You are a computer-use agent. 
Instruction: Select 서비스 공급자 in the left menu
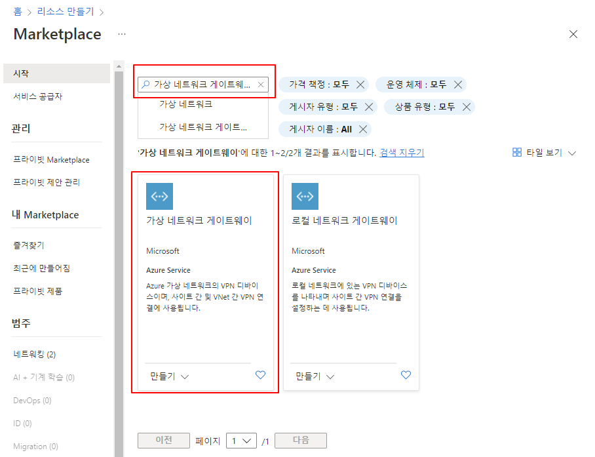point(37,96)
